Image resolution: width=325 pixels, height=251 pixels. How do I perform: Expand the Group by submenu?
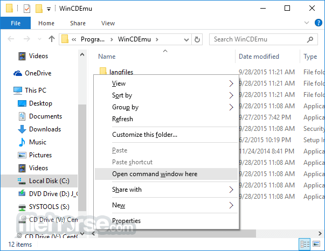pyautogui.click(x=166, y=107)
